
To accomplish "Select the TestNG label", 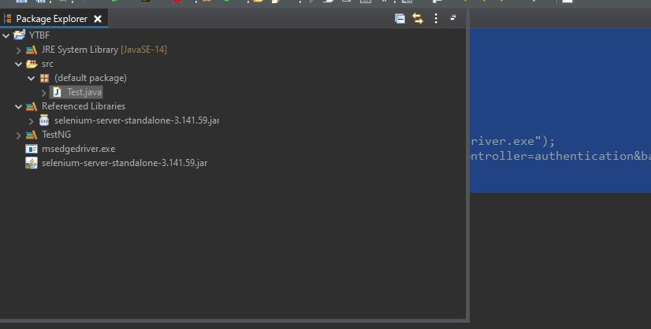I will [x=56, y=135].
